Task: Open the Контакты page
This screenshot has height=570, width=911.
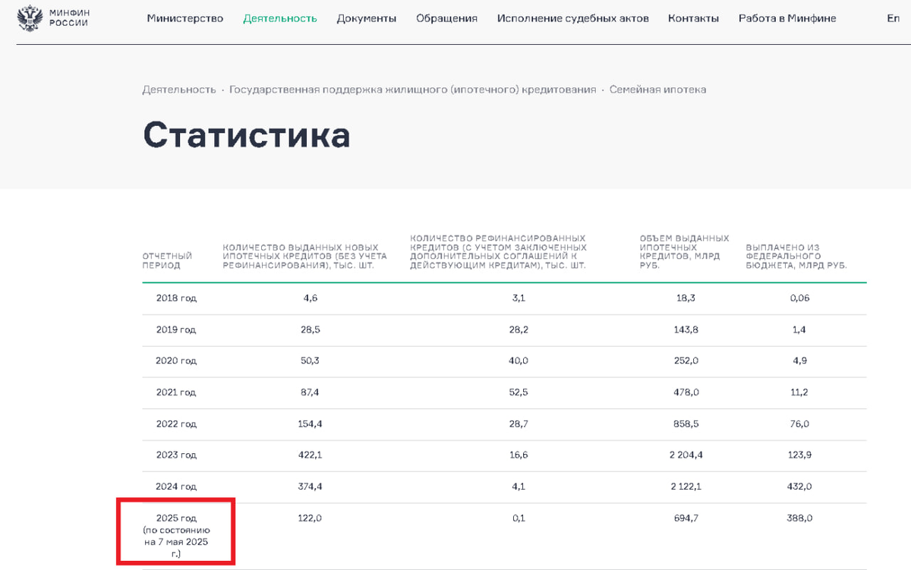Action: coord(694,18)
